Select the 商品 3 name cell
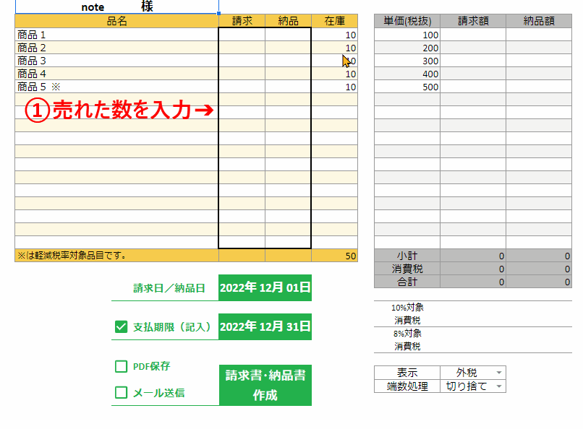The width and height of the screenshot is (583, 429). [116, 61]
